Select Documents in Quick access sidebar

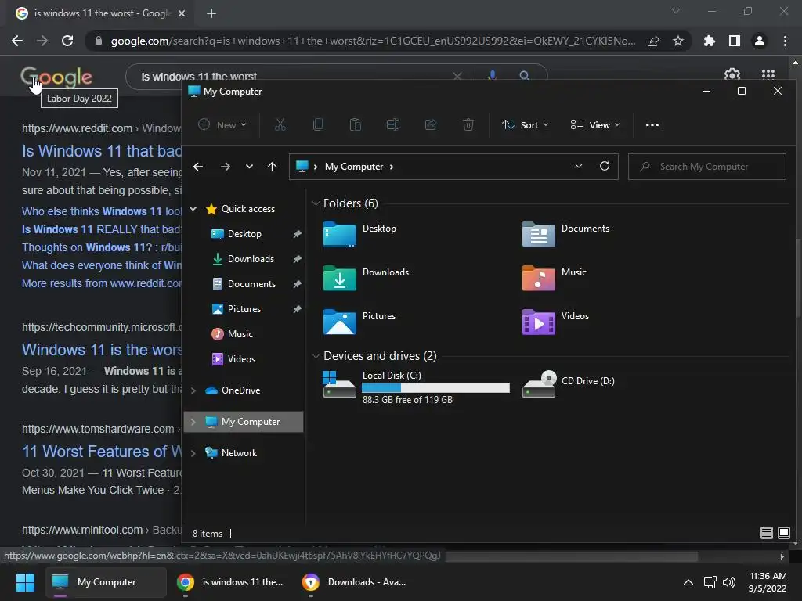(x=251, y=283)
